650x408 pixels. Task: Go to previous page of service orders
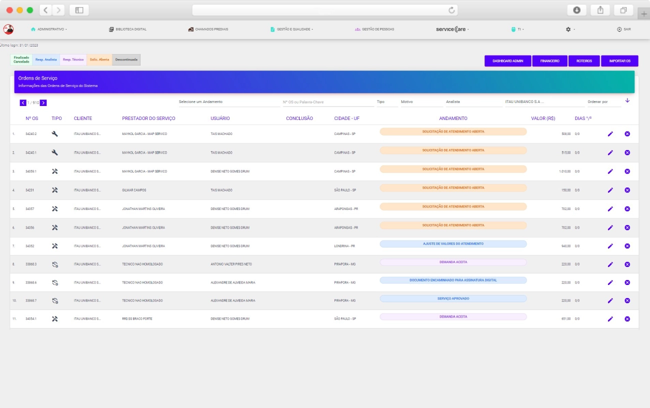(x=23, y=102)
